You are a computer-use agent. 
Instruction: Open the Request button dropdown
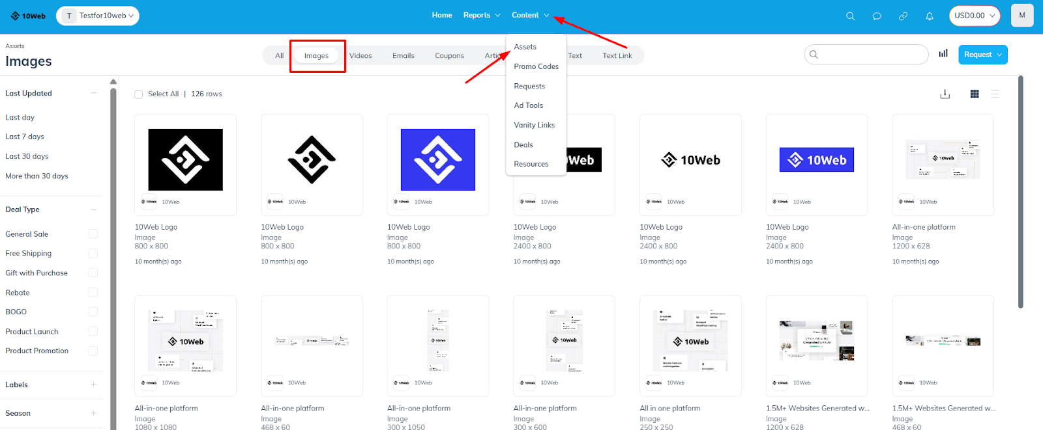point(983,55)
